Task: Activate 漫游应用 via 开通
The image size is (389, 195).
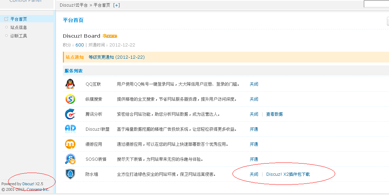Action: tap(254, 144)
